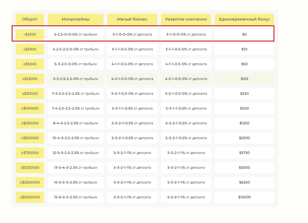Select the $125 bonus cell
This screenshot has width=308, height=223.
[244, 79]
